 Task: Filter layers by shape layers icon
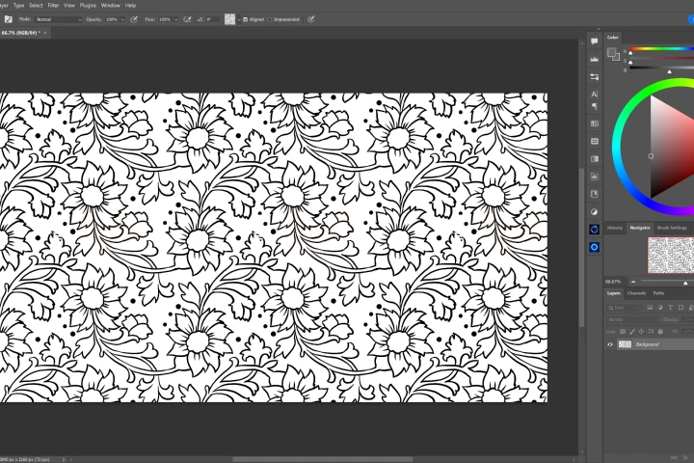(681, 308)
